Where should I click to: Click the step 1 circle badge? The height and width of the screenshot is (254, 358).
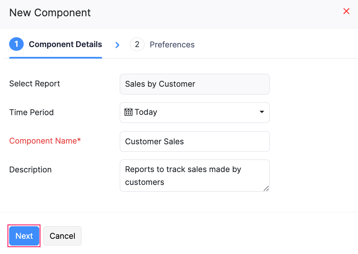point(16,44)
